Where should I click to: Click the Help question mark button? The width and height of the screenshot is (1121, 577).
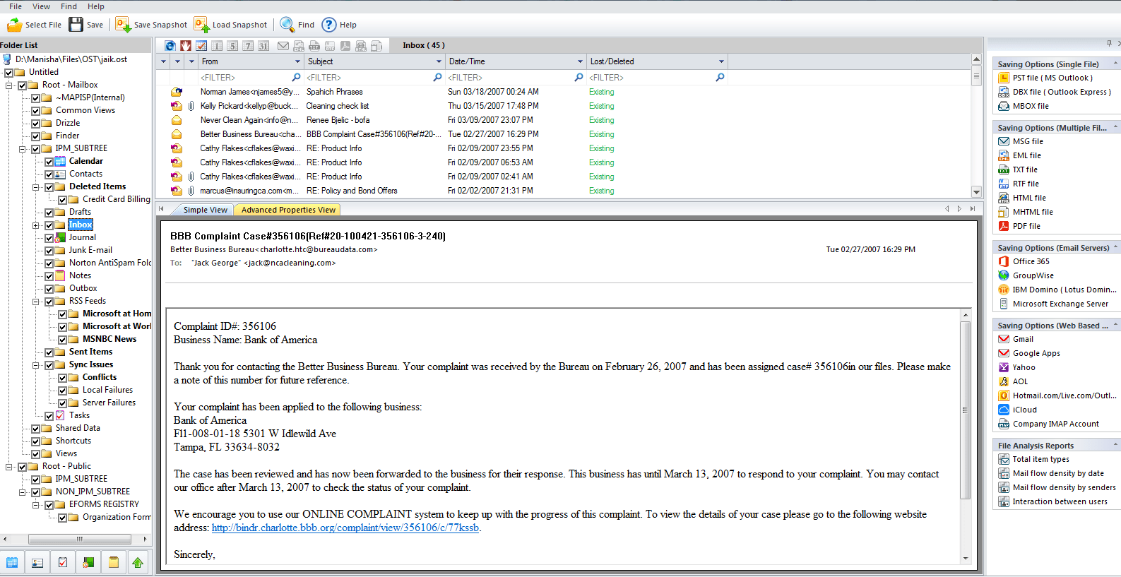point(339,25)
